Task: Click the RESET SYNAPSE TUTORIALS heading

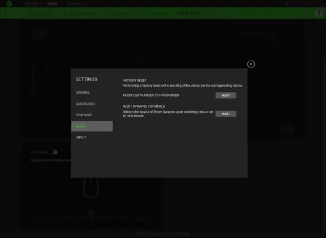Action: [x=144, y=106]
